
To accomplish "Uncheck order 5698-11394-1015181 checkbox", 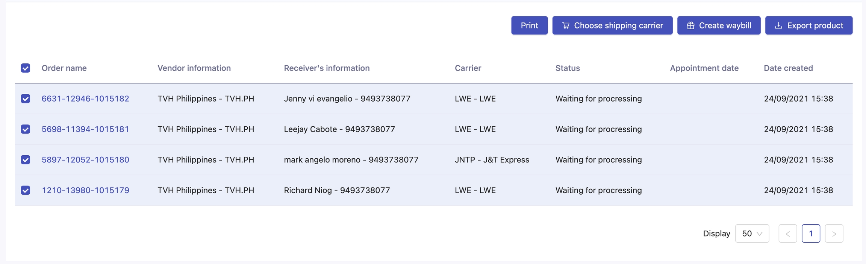I will coord(26,129).
